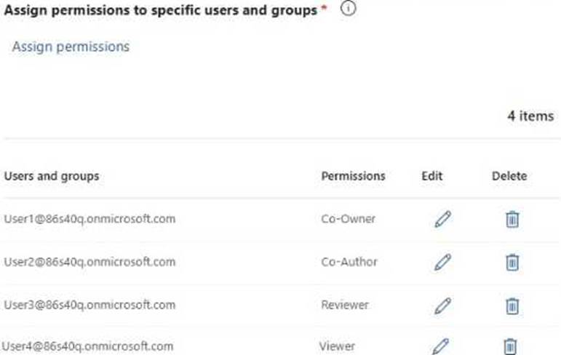Image resolution: width=561 pixels, height=355 pixels.
Task: Edit the User4 Viewer entry
Action: tap(439, 346)
